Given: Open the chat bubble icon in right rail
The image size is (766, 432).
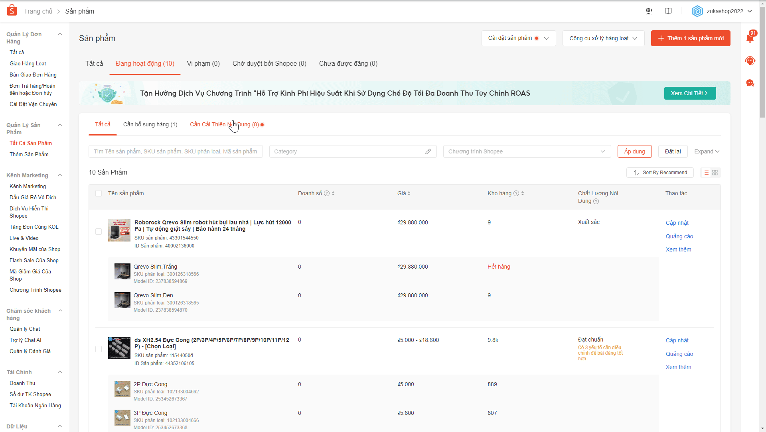Looking at the screenshot, I should point(750,83).
